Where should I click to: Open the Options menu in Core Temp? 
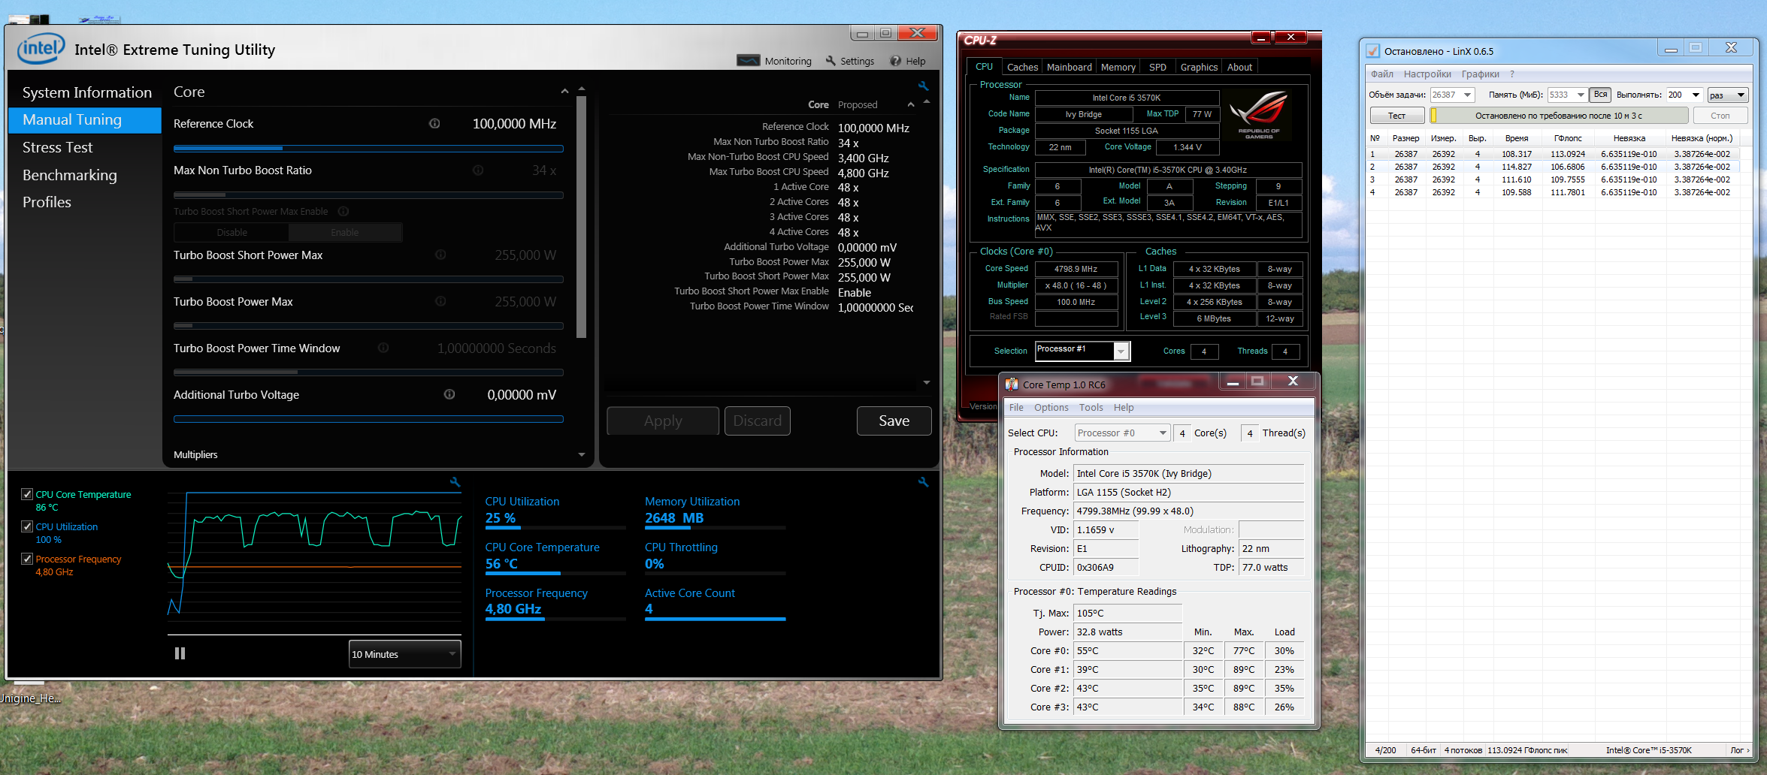click(x=1051, y=407)
